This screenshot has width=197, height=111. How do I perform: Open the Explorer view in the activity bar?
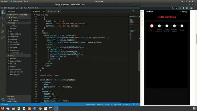tap(3, 12)
